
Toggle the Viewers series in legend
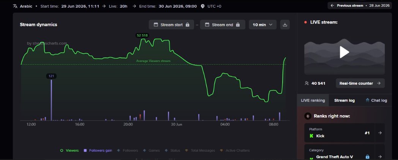click(x=69, y=150)
